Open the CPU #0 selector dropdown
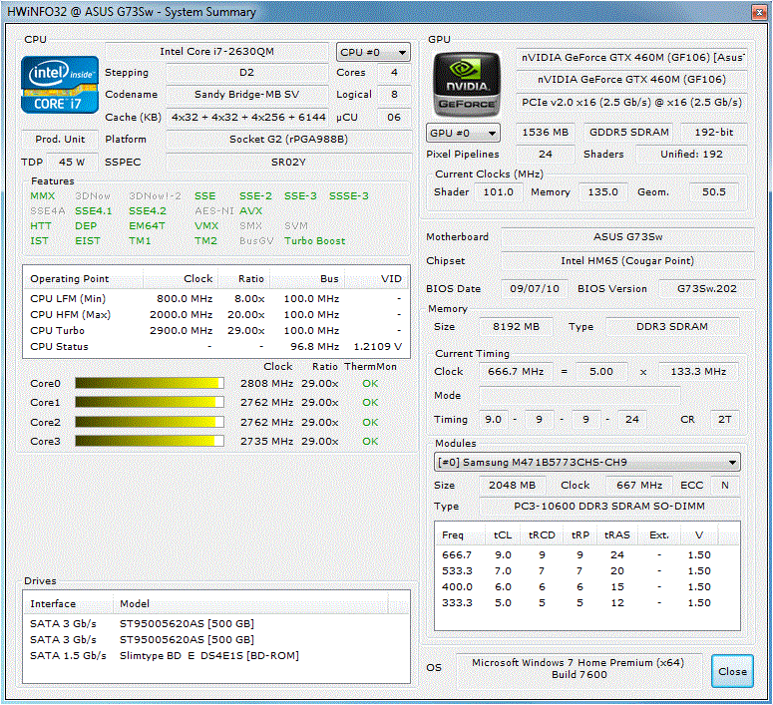The width and height of the screenshot is (773, 705). 373,52
